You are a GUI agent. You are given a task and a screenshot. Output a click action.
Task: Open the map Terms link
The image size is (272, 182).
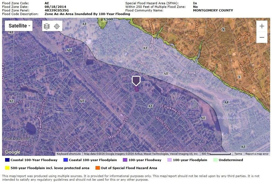point(238,154)
